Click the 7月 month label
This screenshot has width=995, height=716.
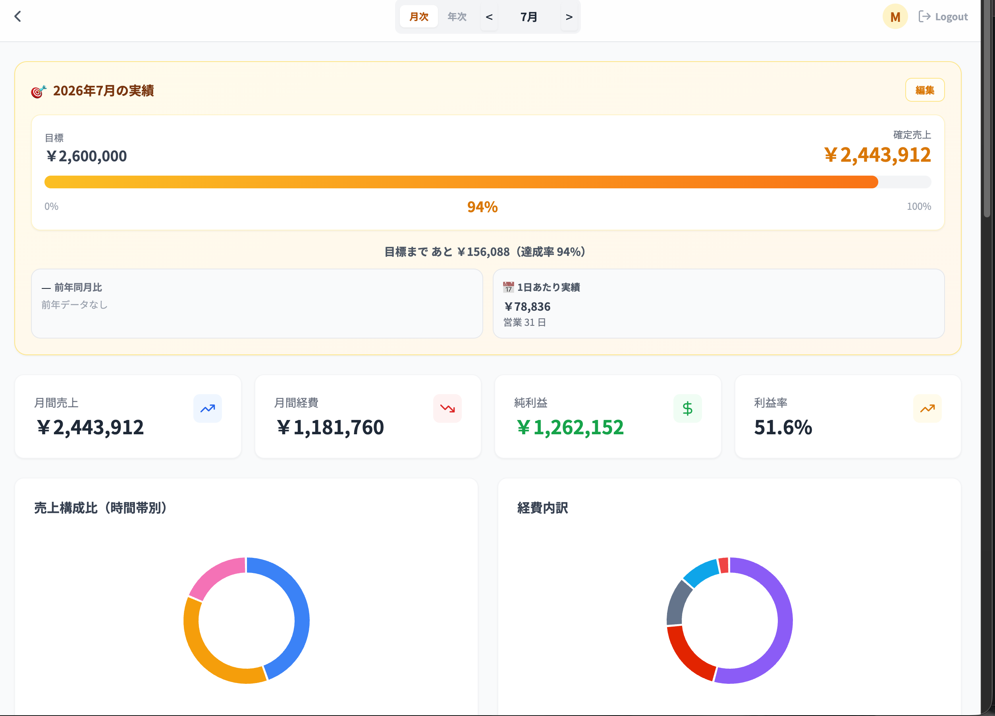point(528,17)
